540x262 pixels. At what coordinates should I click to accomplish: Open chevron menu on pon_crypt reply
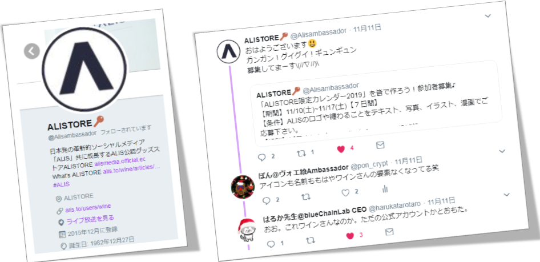[x=502, y=151]
